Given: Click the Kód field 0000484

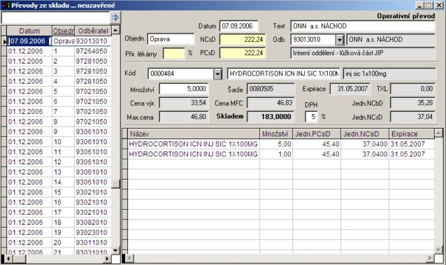Looking at the screenshot, I should coord(181,73).
